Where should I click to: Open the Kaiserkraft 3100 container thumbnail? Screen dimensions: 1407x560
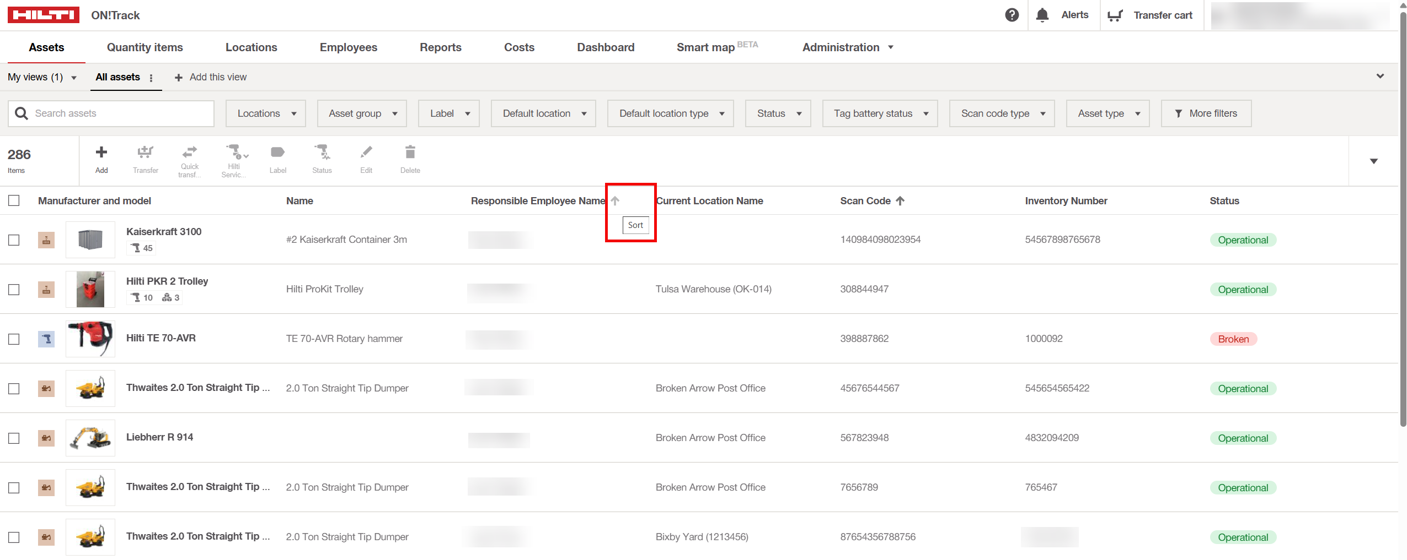90,240
